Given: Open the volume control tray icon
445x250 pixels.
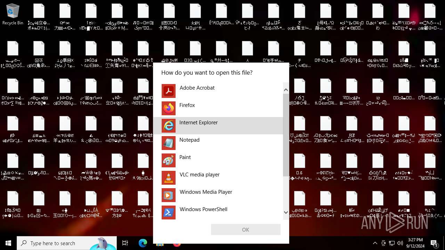Looking at the screenshot, I should click(400, 243).
